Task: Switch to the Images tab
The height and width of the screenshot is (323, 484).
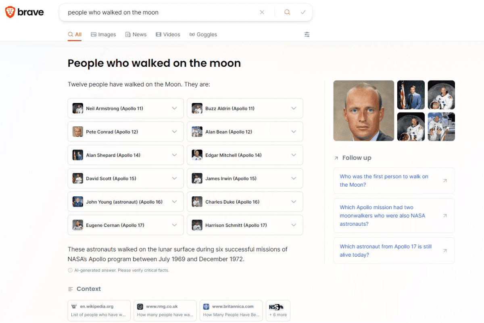Action: (103, 35)
